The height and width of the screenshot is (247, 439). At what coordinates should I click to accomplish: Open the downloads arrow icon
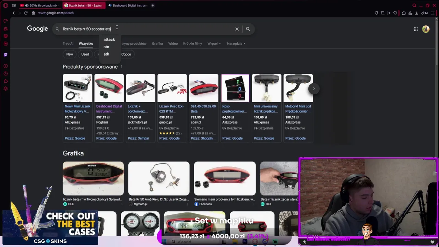point(416,13)
